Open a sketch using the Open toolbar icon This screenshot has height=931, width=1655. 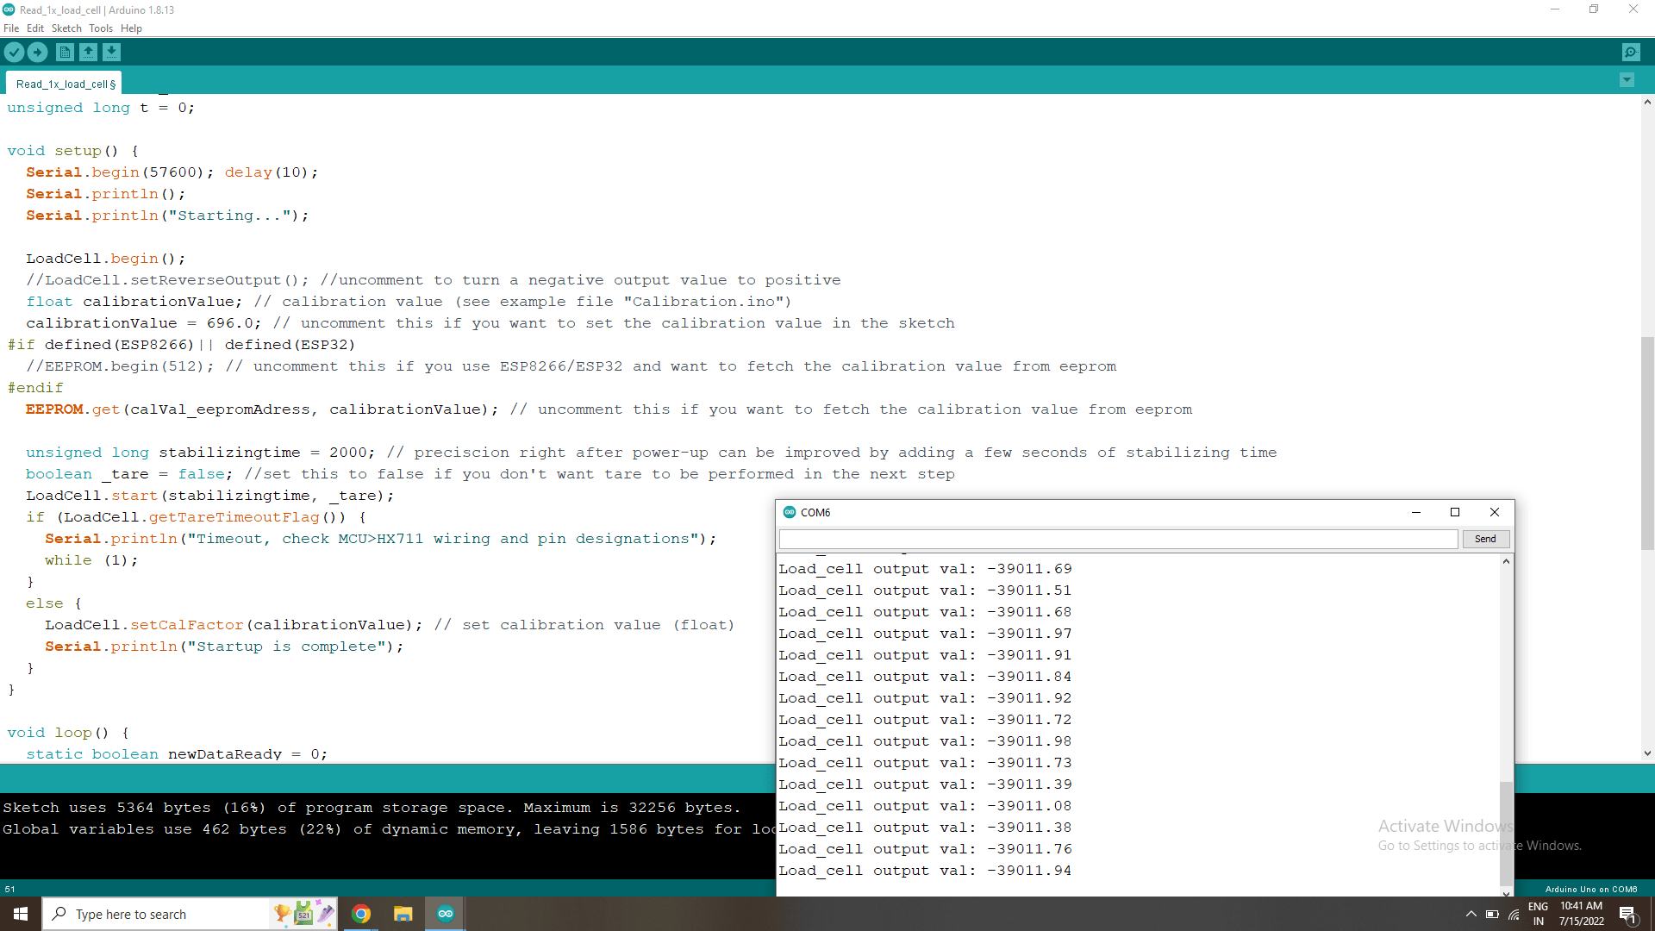[88, 52]
